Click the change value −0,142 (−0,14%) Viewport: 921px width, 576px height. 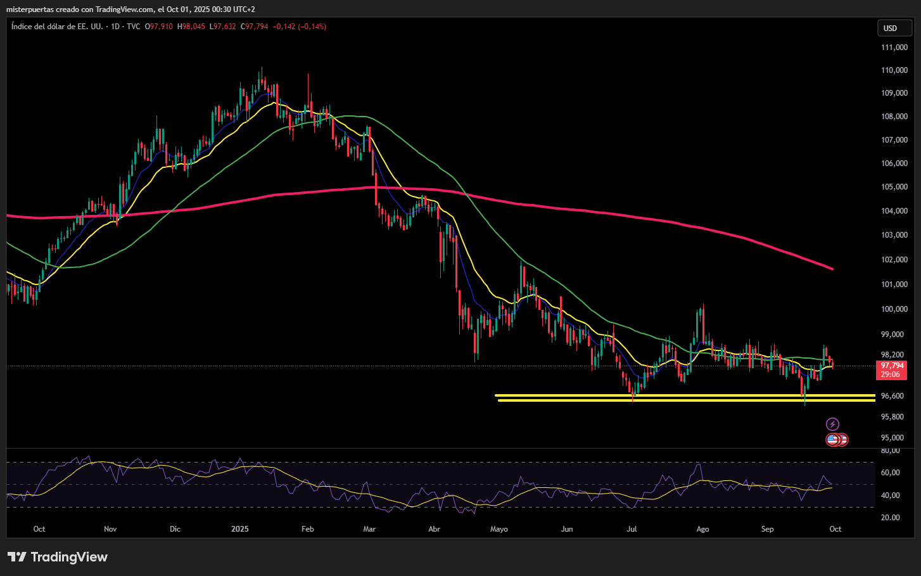(x=300, y=27)
